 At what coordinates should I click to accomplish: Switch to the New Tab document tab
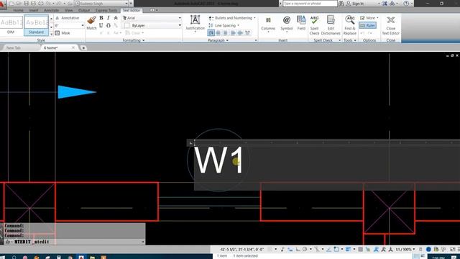pyautogui.click(x=14, y=47)
